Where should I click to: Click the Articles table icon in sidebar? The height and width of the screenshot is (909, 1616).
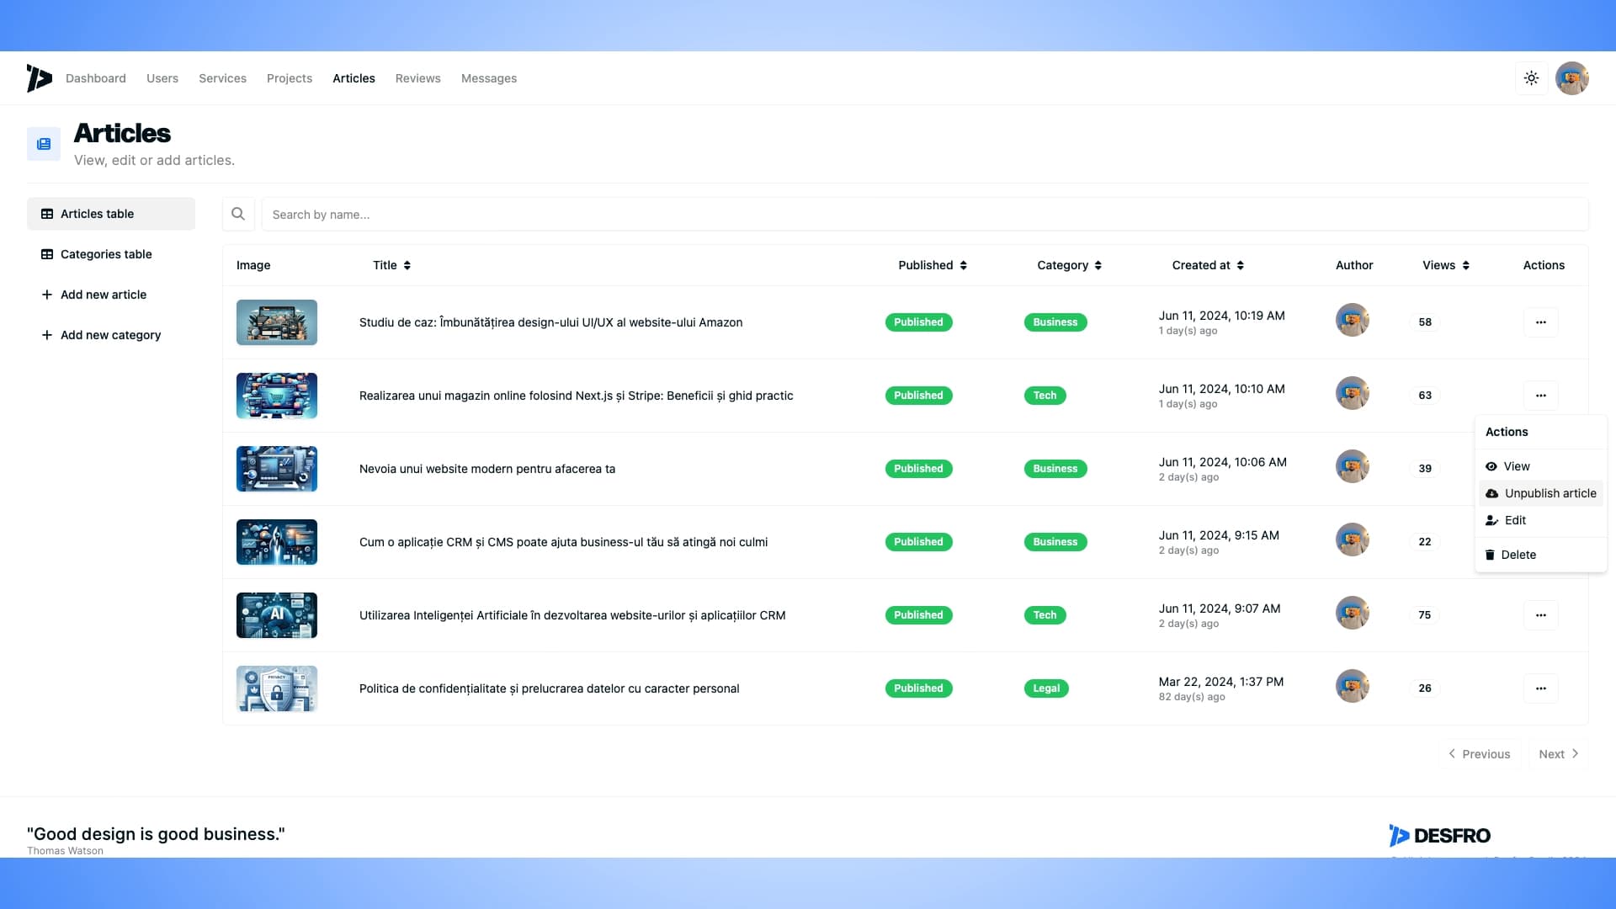(46, 213)
